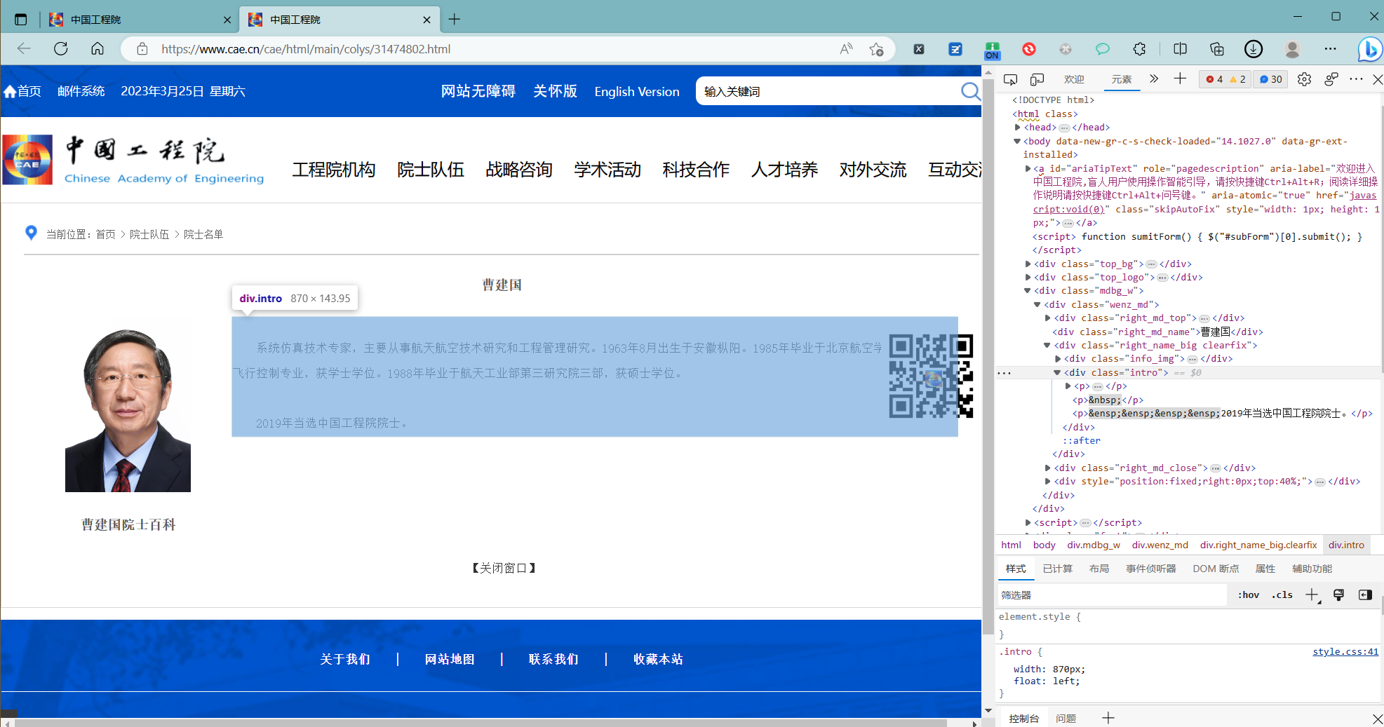Open the user profile avatar icon
Image resolution: width=1384 pixels, height=727 pixels.
[1292, 49]
